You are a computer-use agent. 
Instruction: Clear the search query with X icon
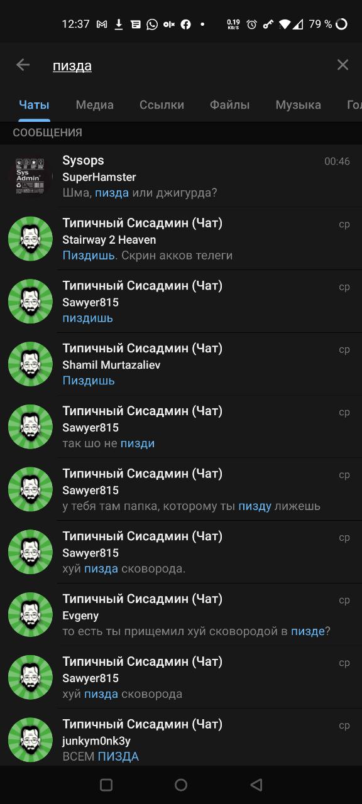tap(343, 65)
